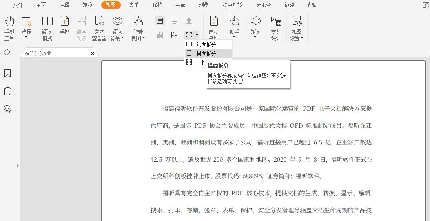Switch to the Home (主页) tab
The height and width of the screenshot is (221, 430).
41,5
